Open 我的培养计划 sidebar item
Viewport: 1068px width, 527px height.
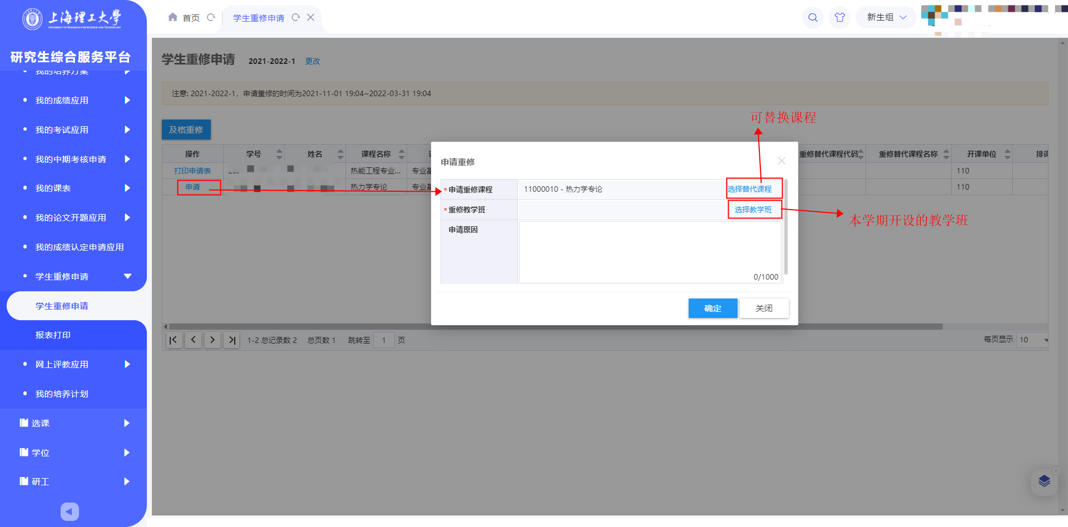(x=62, y=394)
